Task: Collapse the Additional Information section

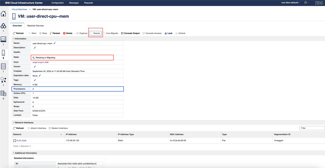Action: pos(14,153)
